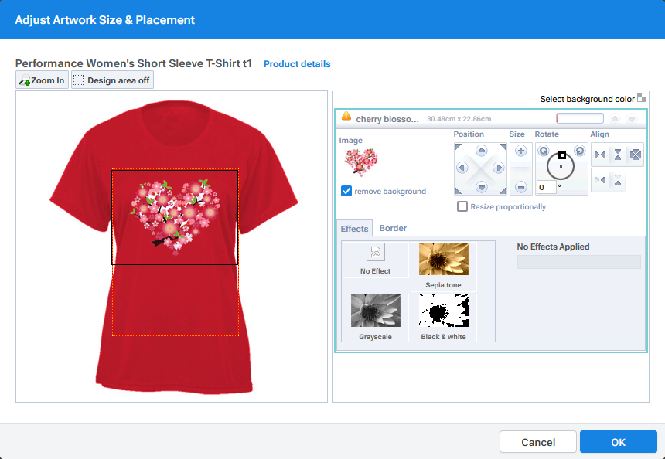Apply the Sepia tone effect

(443, 266)
